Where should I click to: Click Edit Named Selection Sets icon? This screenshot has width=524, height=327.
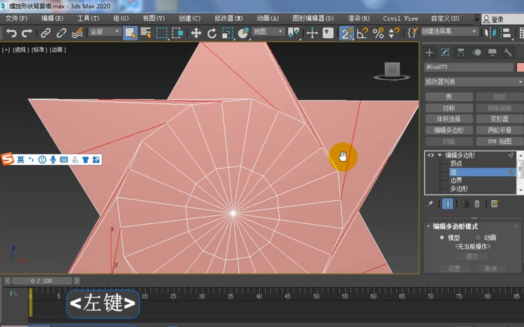pyautogui.click(x=413, y=33)
